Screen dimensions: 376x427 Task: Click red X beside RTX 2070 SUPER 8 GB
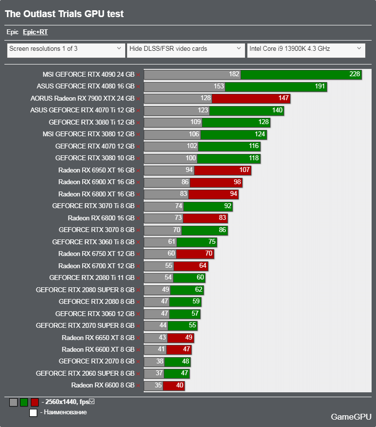pos(138,326)
